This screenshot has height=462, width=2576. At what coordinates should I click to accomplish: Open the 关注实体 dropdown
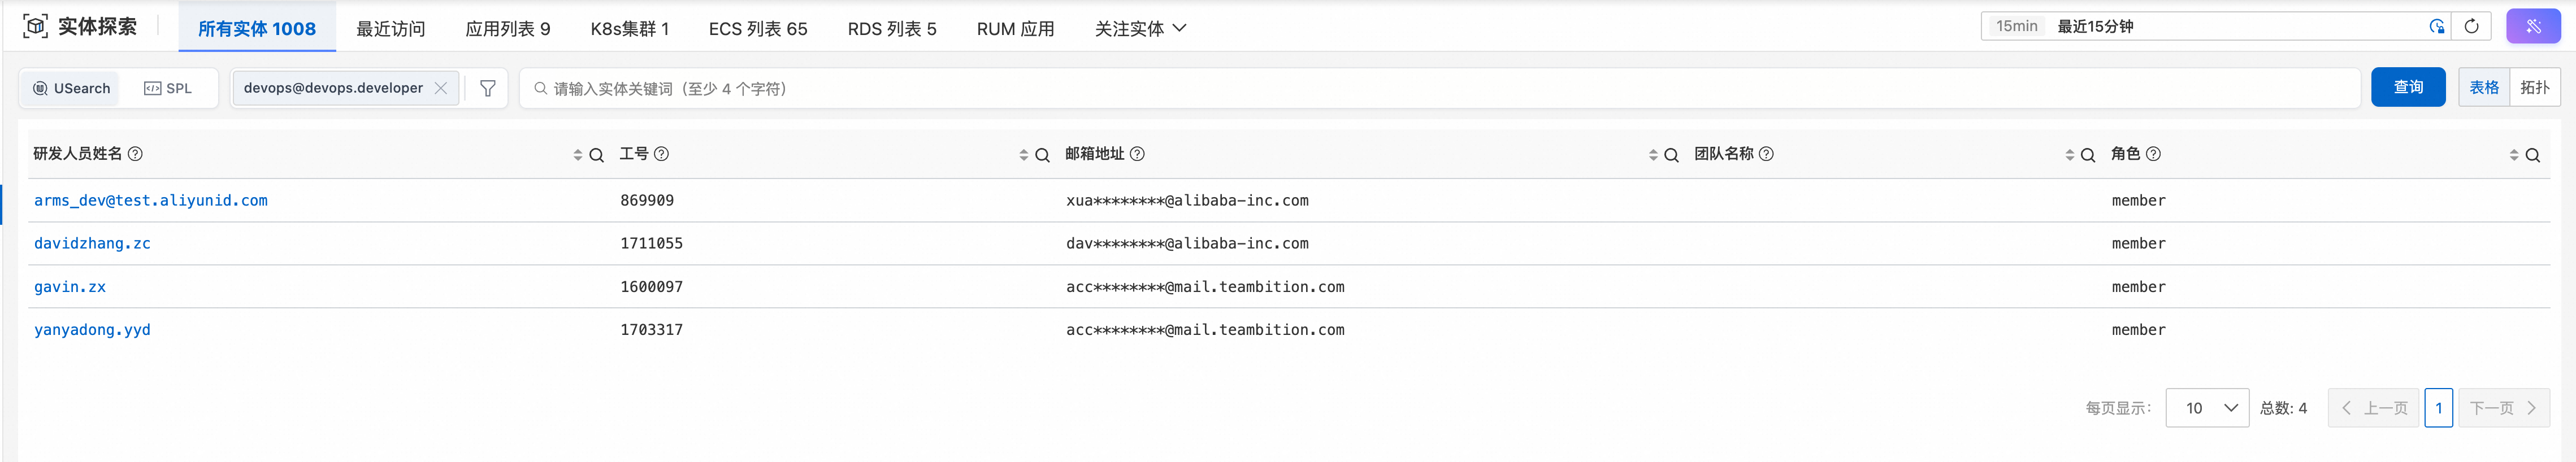click(1140, 28)
